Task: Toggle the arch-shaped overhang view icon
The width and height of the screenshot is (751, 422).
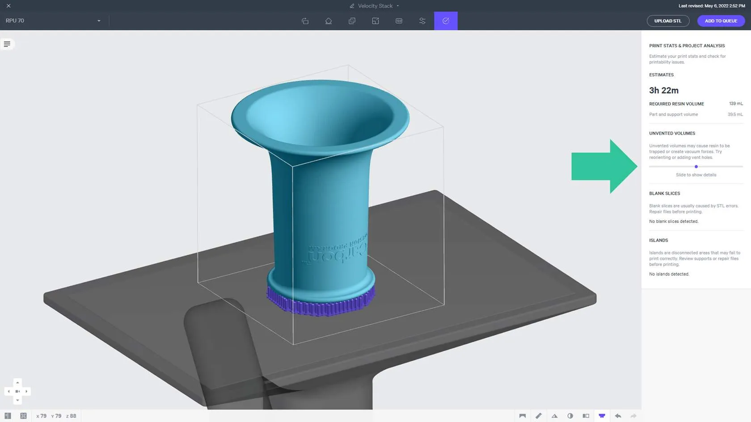Action: pyautogui.click(x=523, y=416)
